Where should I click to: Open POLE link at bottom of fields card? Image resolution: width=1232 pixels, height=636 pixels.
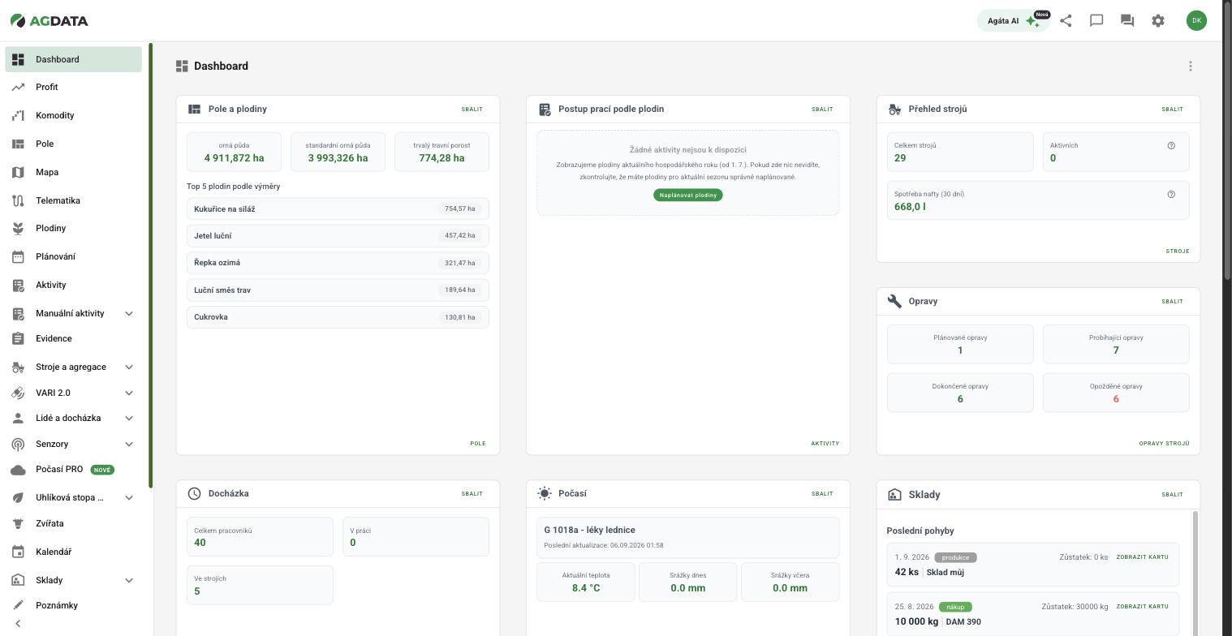[478, 444]
